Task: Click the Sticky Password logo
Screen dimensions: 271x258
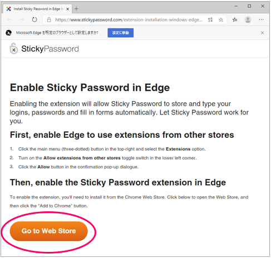Action: coord(44,49)
